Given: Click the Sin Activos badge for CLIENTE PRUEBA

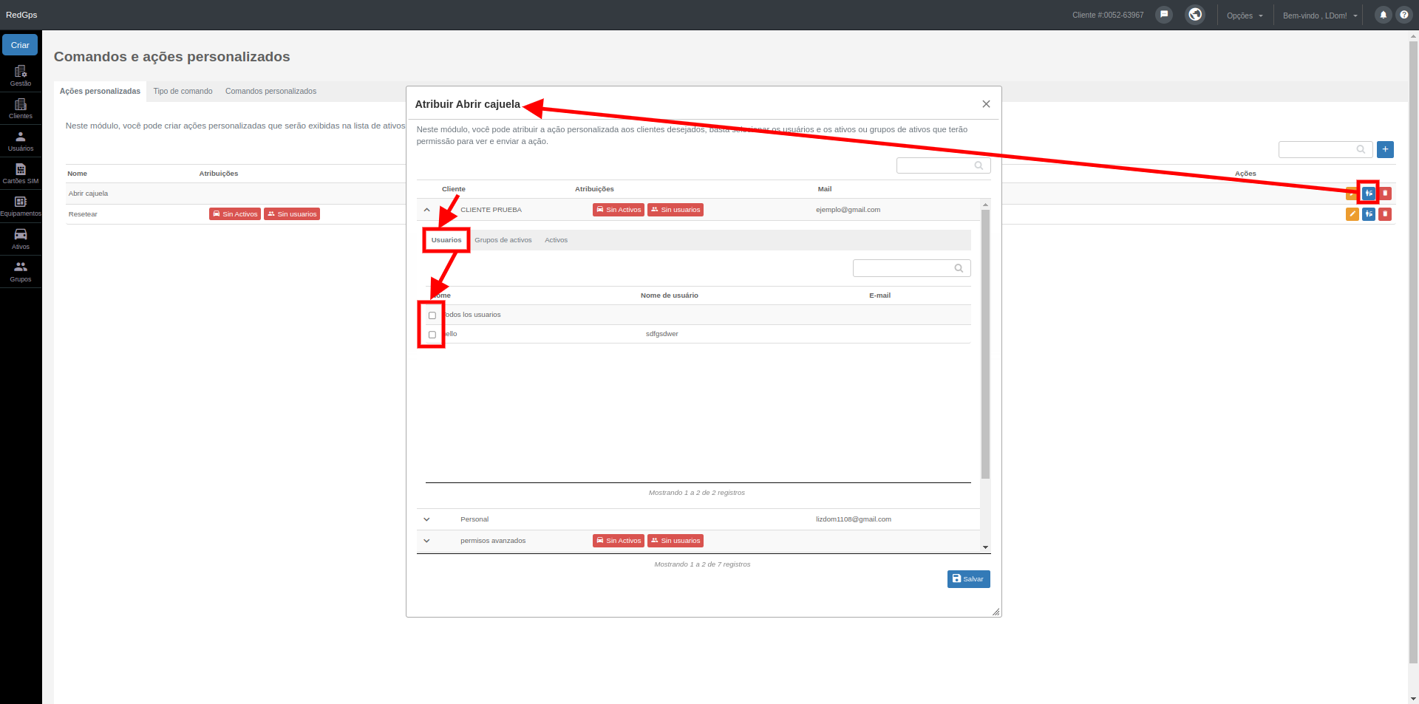Looking at the screenshot, I should coord(619,210).
